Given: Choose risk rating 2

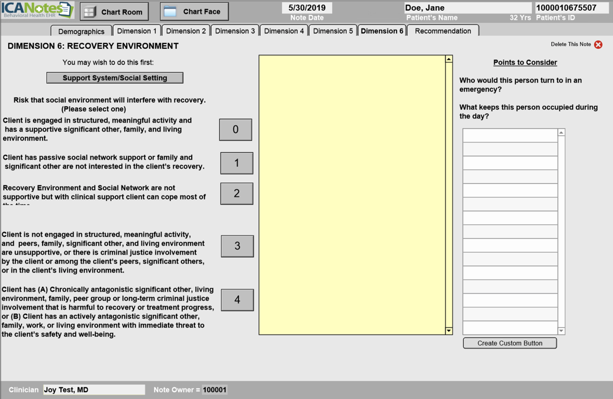Looking at the screenshot, I should coord(236,193).
